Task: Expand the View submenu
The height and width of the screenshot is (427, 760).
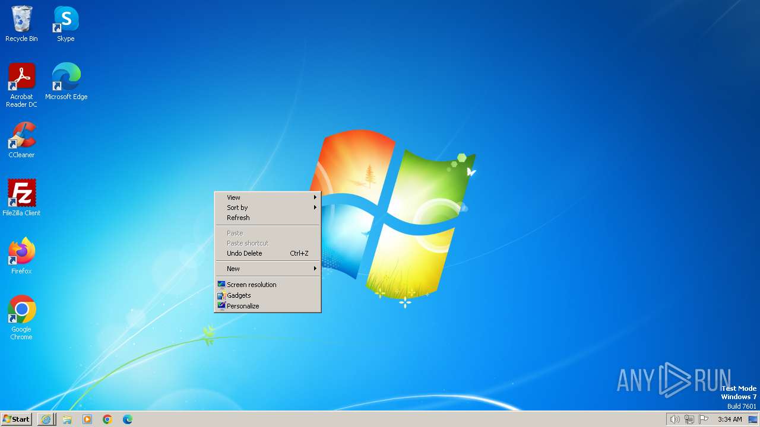Action: pos(268,197)
